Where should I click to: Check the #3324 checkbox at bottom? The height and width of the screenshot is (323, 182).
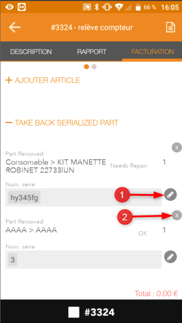point(74,312)
